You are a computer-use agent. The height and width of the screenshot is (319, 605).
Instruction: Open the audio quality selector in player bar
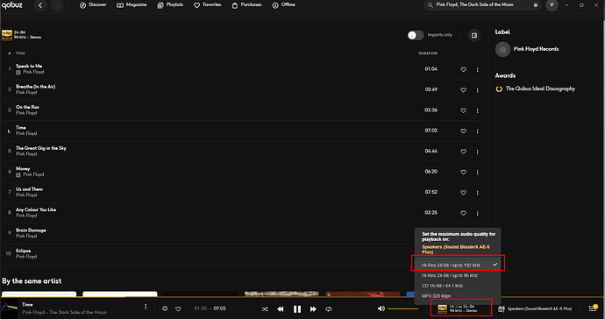click(x=460, y=308)
